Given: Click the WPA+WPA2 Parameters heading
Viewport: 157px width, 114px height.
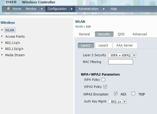Looking at the screenshot, I should click(x=100, y=74).
